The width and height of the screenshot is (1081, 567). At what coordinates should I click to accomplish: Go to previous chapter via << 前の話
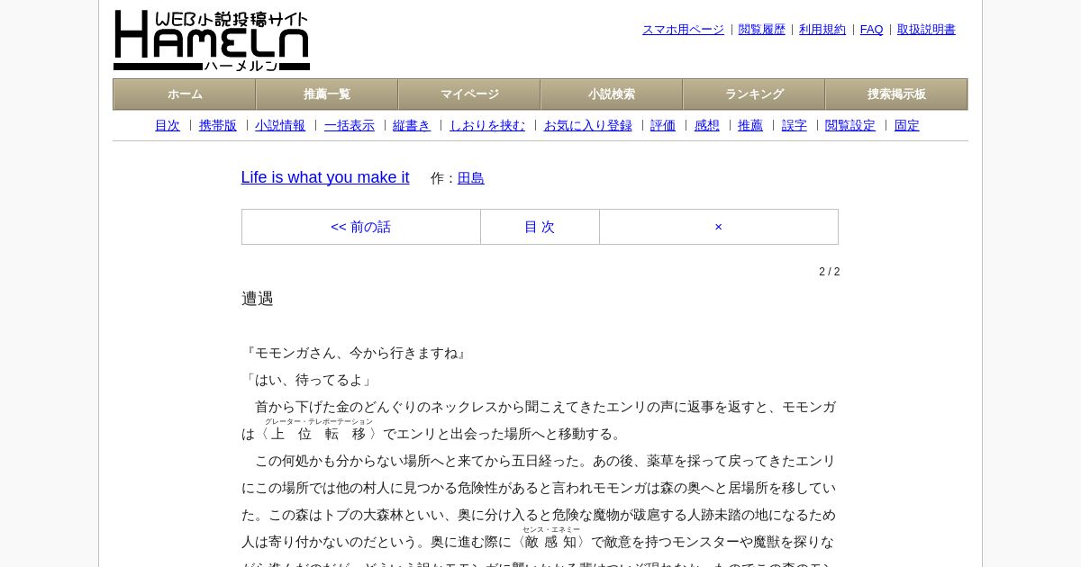[361, 227]
